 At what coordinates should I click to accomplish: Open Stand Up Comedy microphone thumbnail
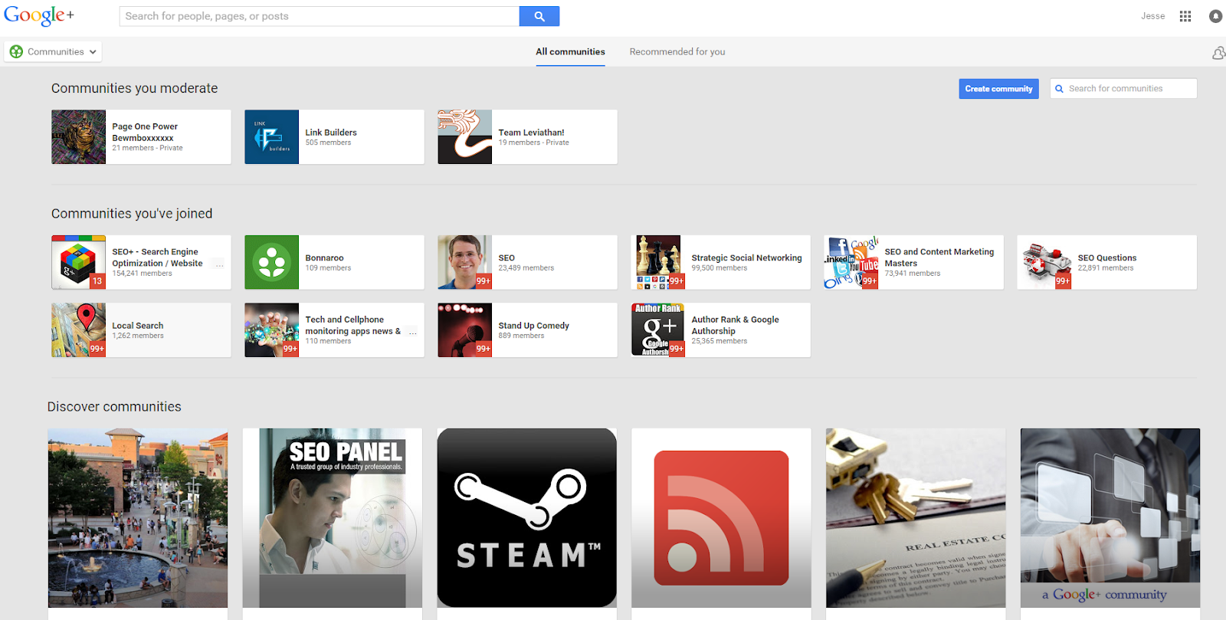(x=464, y=330)
